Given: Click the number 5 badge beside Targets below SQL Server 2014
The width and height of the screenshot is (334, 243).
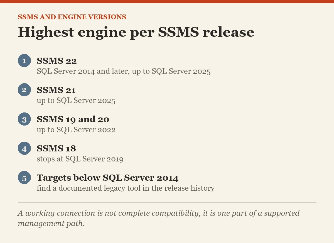Looking at the screenshot, I should pyautogui.click(x=24, y=178).
